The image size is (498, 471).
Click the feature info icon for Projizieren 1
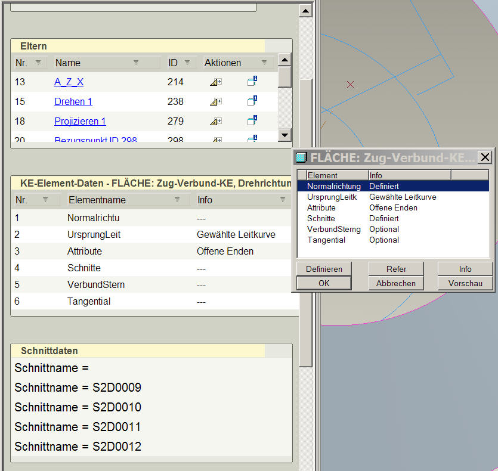click(x=252, y=121)
